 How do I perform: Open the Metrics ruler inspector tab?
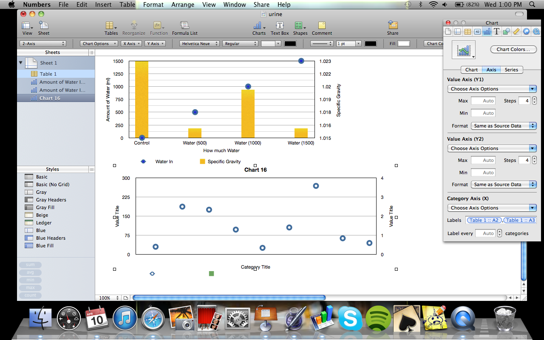coord(516,31)
